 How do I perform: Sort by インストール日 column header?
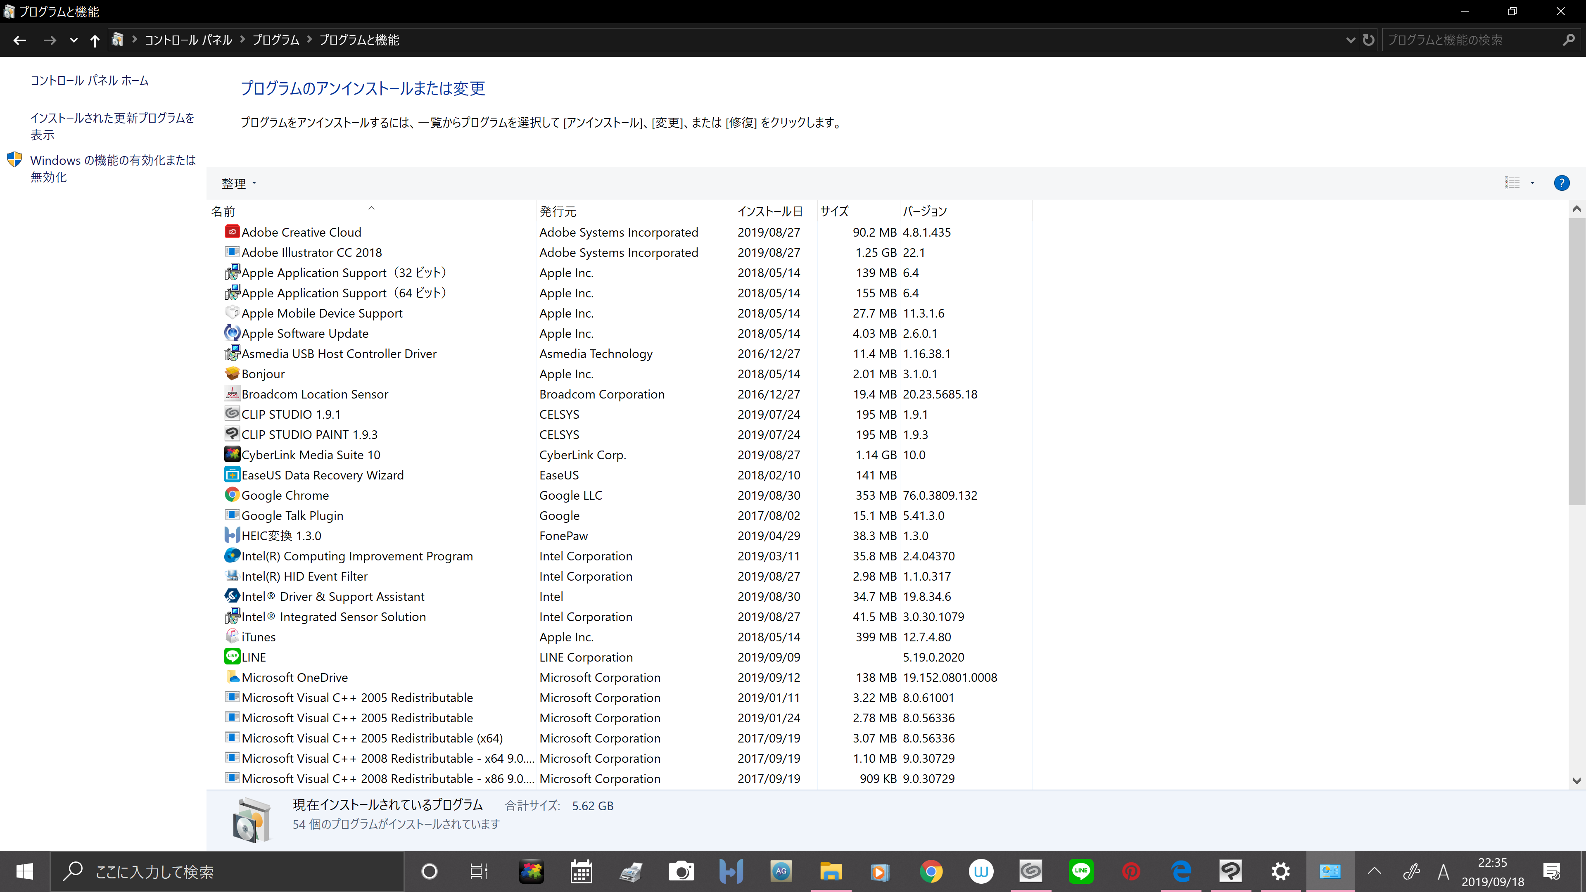(x=769, y=211)
